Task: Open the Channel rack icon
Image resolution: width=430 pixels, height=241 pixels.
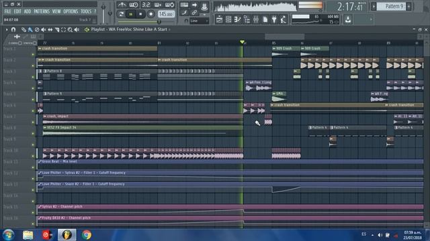Action: [x=228, y=19]
